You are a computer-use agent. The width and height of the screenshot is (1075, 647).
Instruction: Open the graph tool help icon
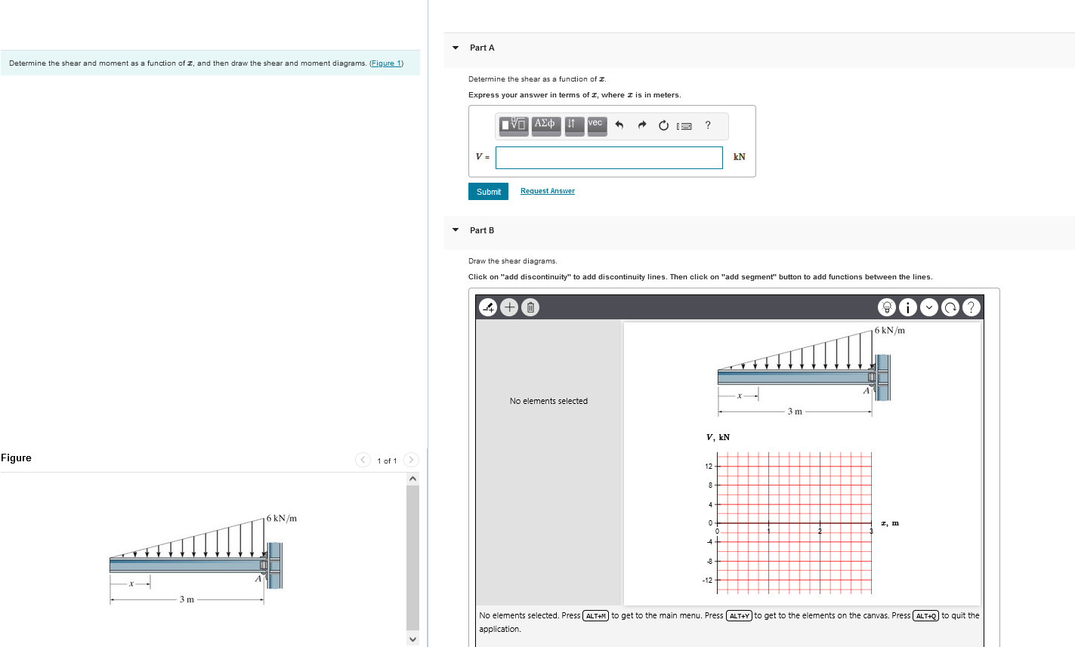click(972, 307)
